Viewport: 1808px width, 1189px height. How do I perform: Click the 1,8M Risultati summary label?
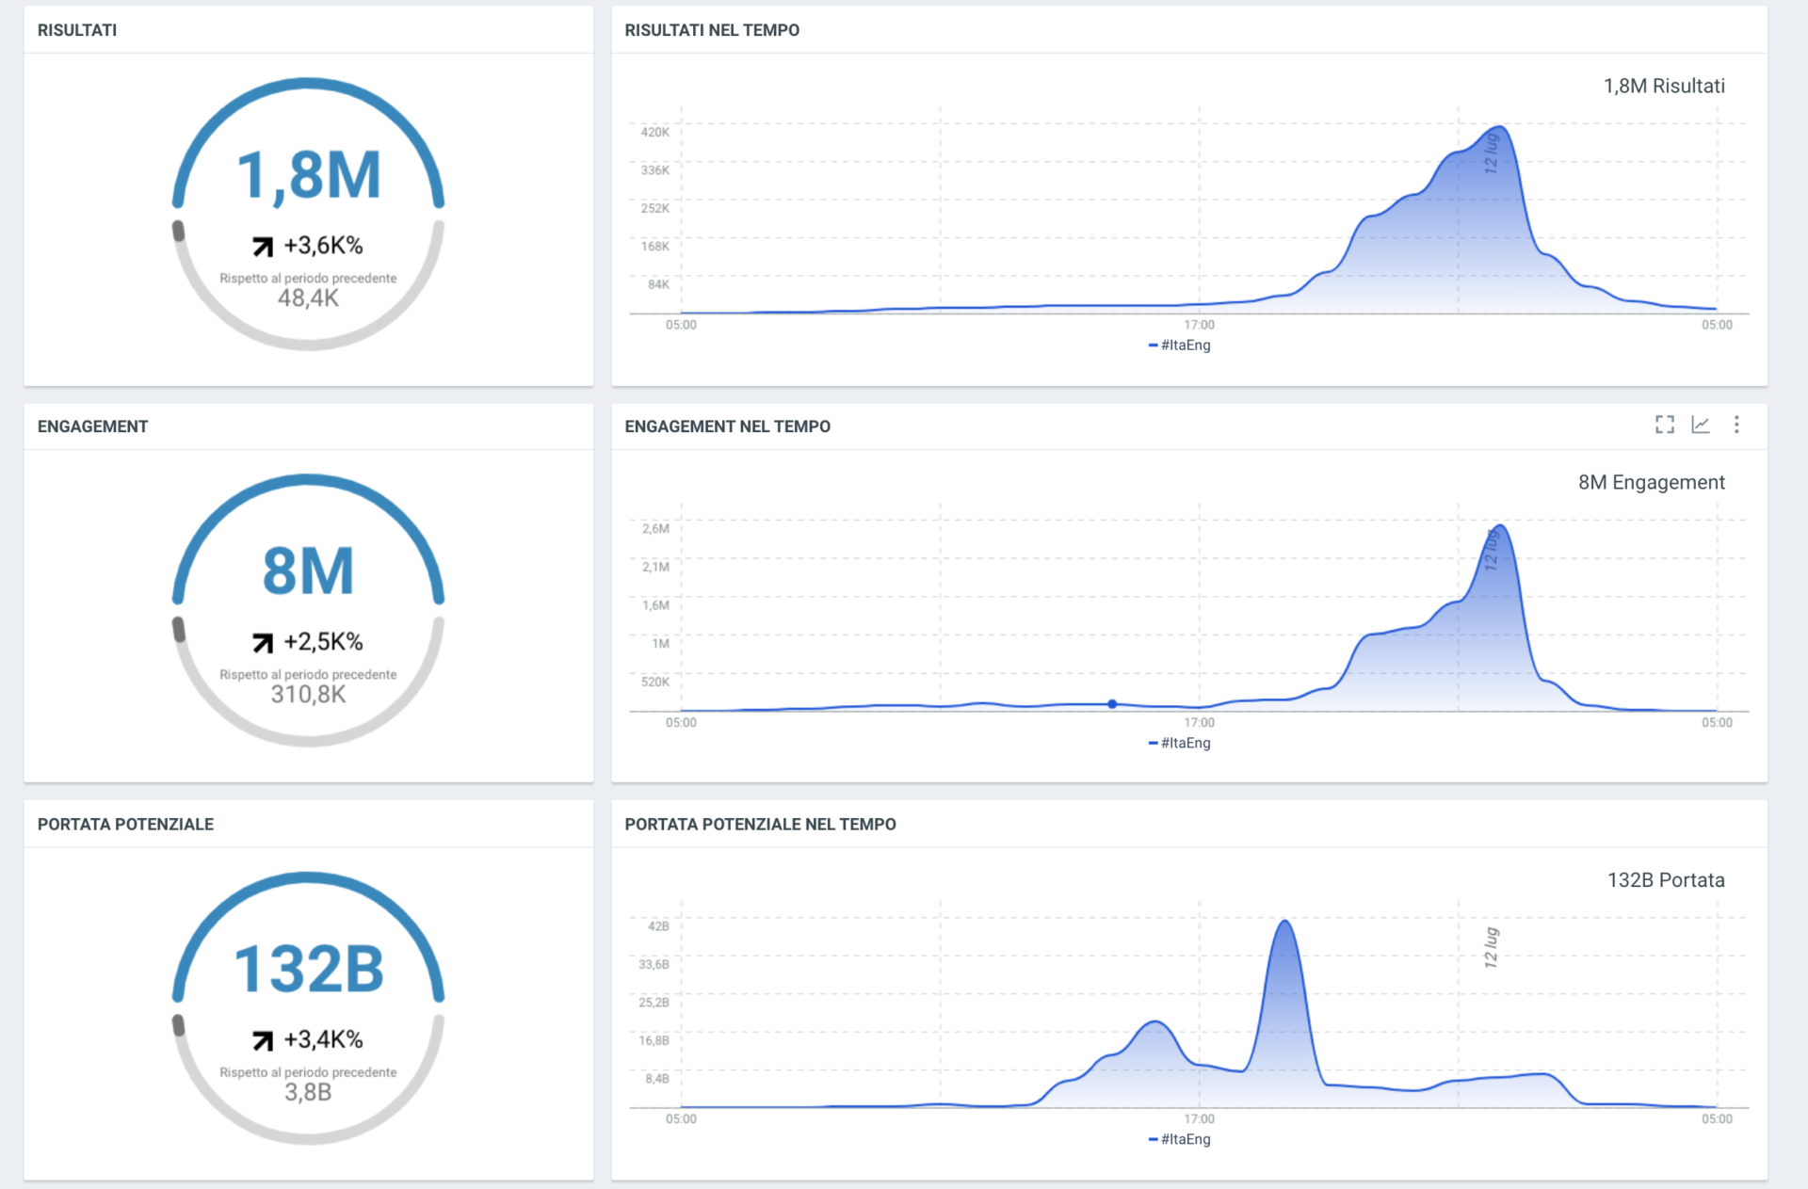tap(1664, 86)
